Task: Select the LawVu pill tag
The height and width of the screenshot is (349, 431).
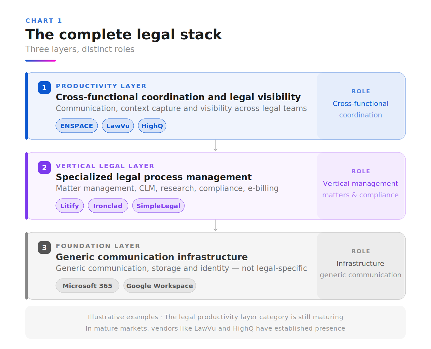Action: [118, 126]
